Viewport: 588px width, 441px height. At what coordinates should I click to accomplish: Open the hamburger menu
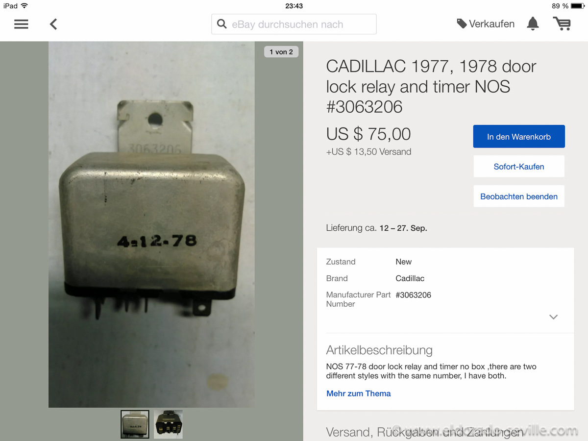[x=21, y=24]
